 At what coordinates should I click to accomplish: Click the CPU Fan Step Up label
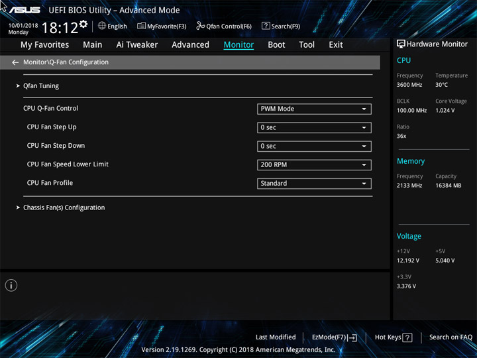(52, 127)
